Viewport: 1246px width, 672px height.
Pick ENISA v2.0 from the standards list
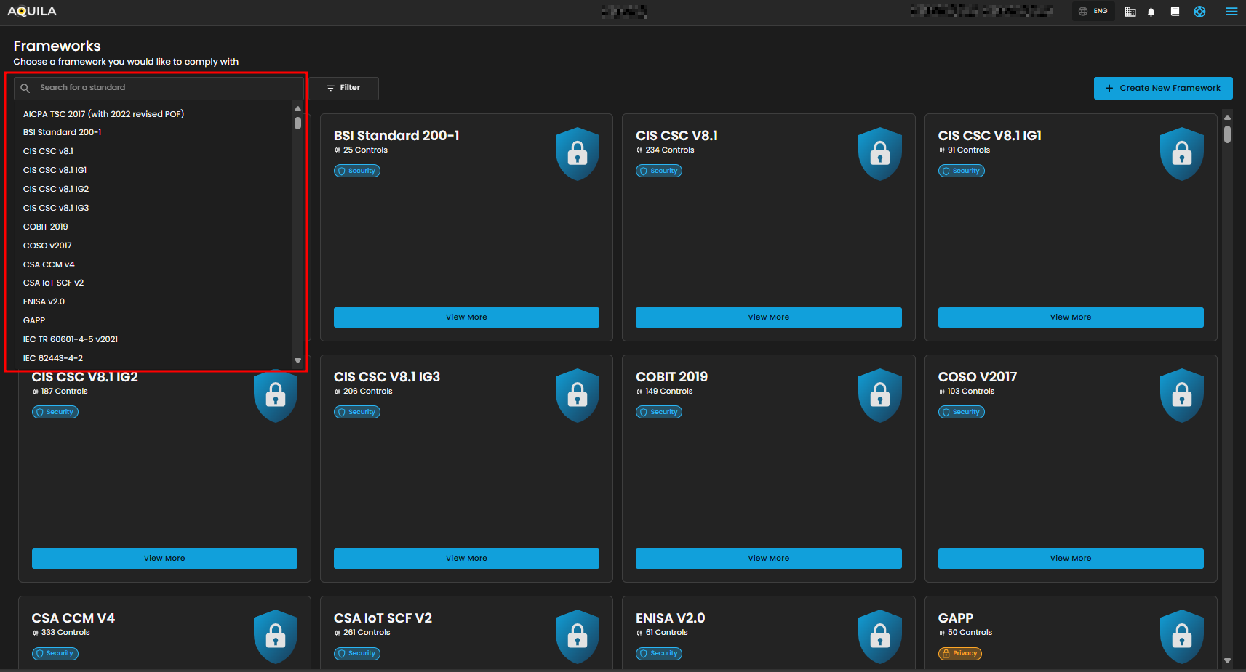point(44,301)
